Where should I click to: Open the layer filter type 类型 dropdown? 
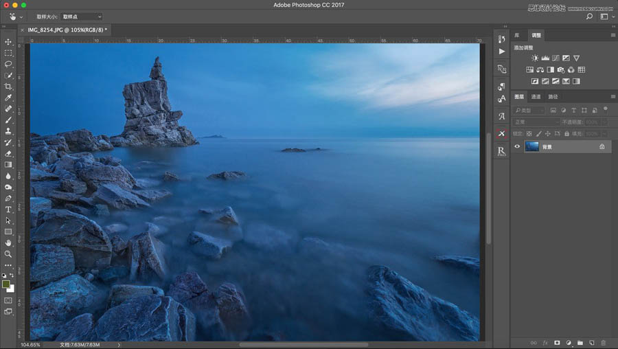point(529,111)
